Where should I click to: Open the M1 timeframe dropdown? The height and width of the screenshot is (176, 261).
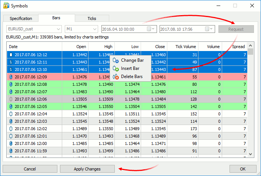click(95, 29)
